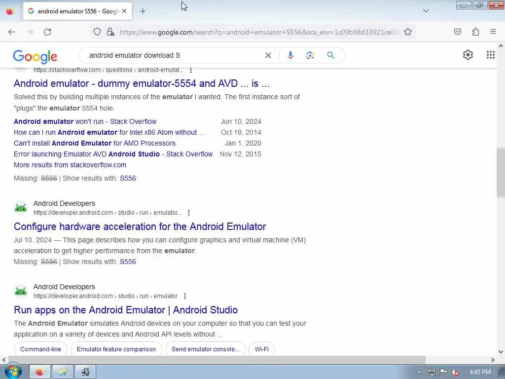Close the android emulator S556 tab
This screenshot has height=379, width=505.
pos(124,11)
